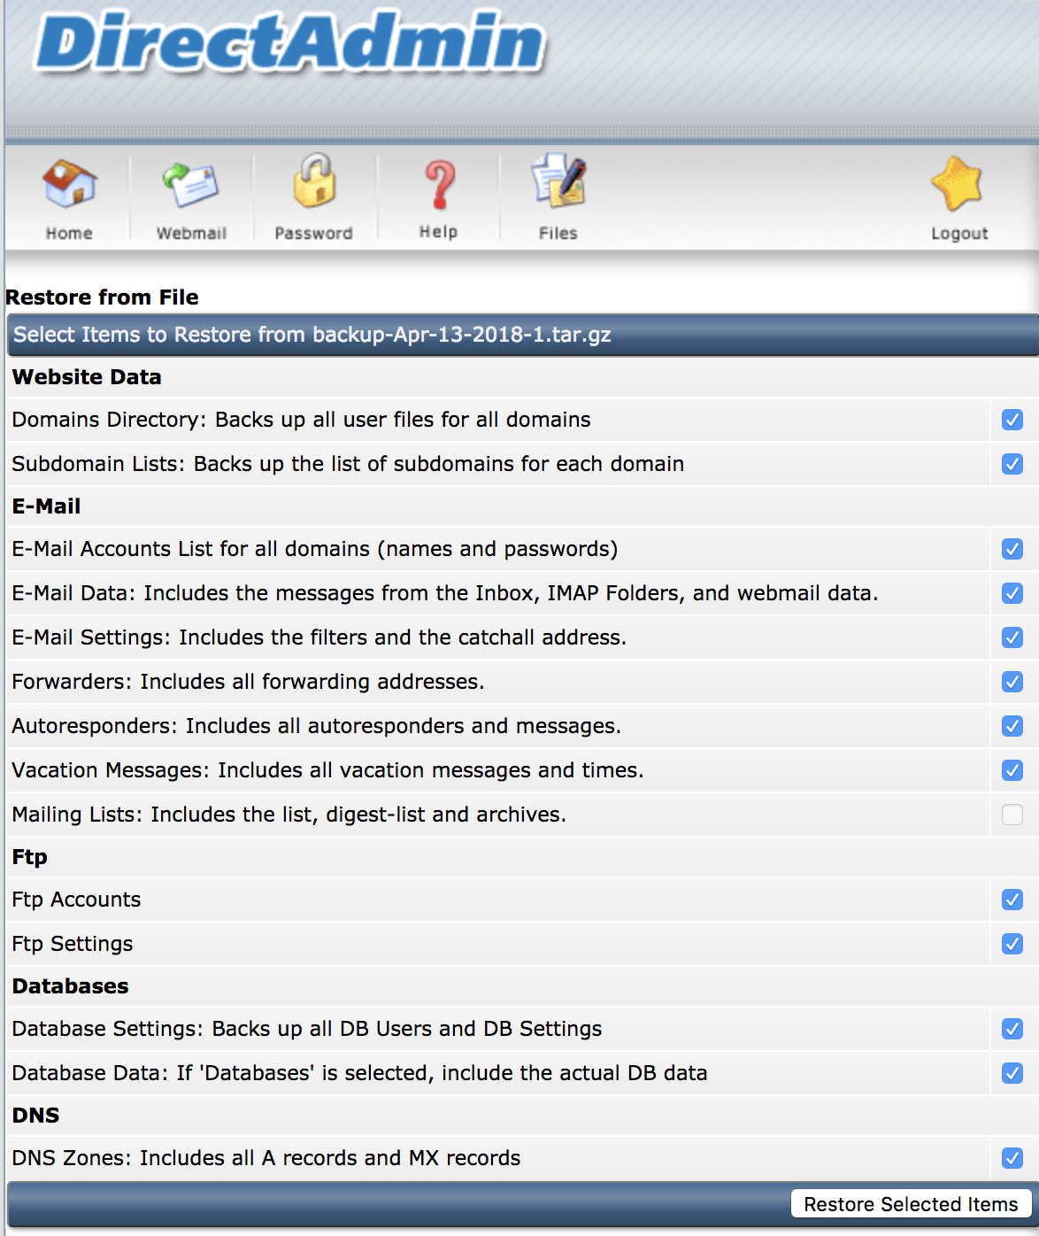The image size is (1039, 1236).
Task: Click the DirectAdmin logo
Action: [x=289, y=42]
